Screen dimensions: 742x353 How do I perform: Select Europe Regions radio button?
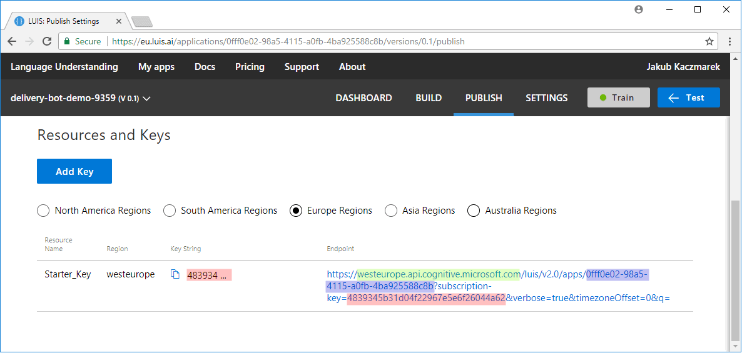pos(295,211)
